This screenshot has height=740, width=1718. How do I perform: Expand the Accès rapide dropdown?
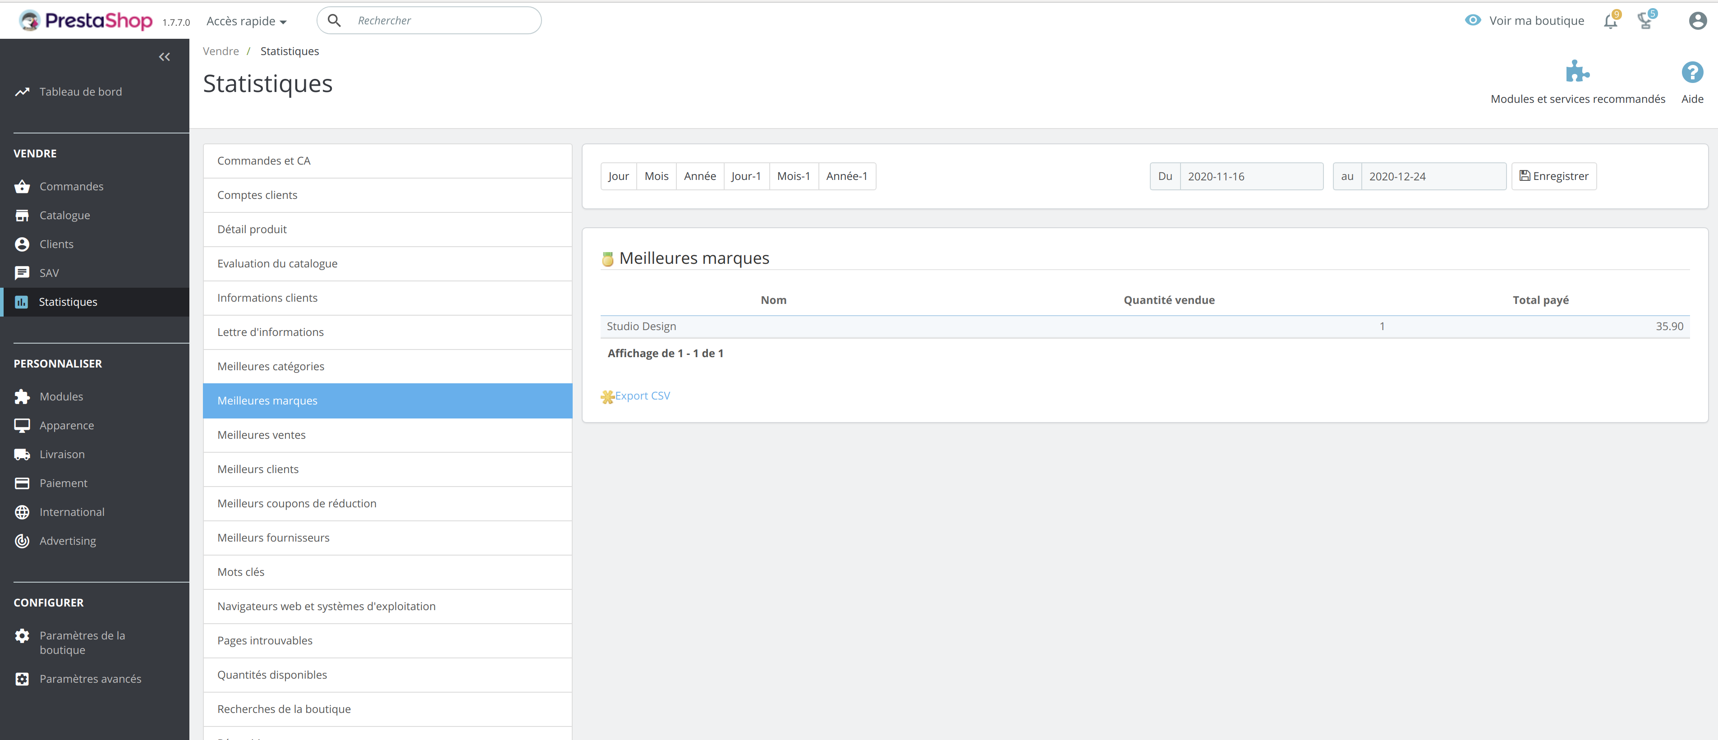click(246, 21)
